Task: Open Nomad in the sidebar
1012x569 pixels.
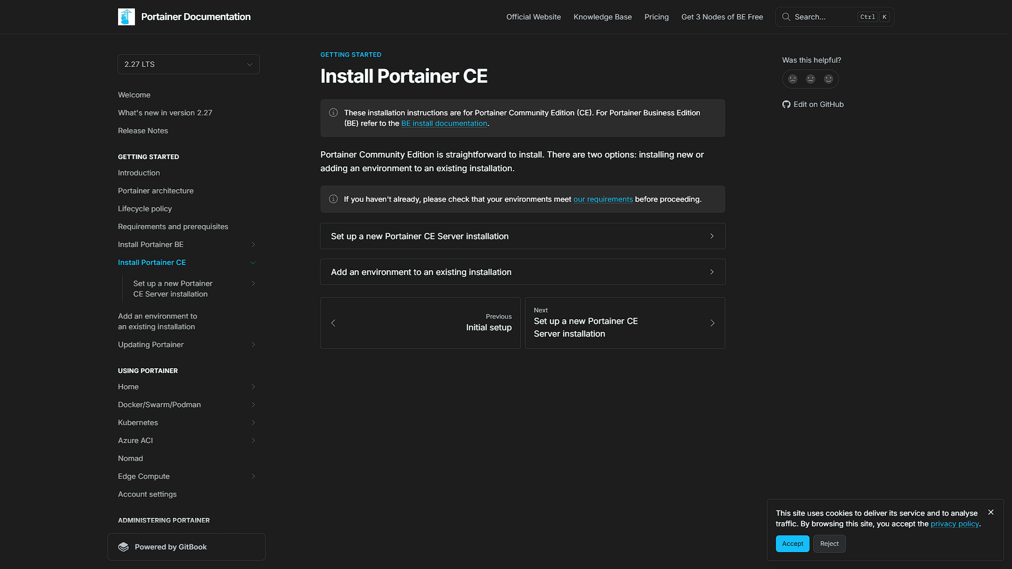Action: point(130,458)
